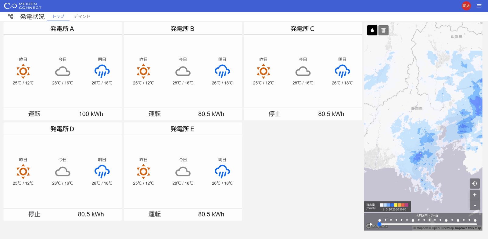Click 発電所D today cloudy icon
Screen dimensions: 488x239
[63, 172]
